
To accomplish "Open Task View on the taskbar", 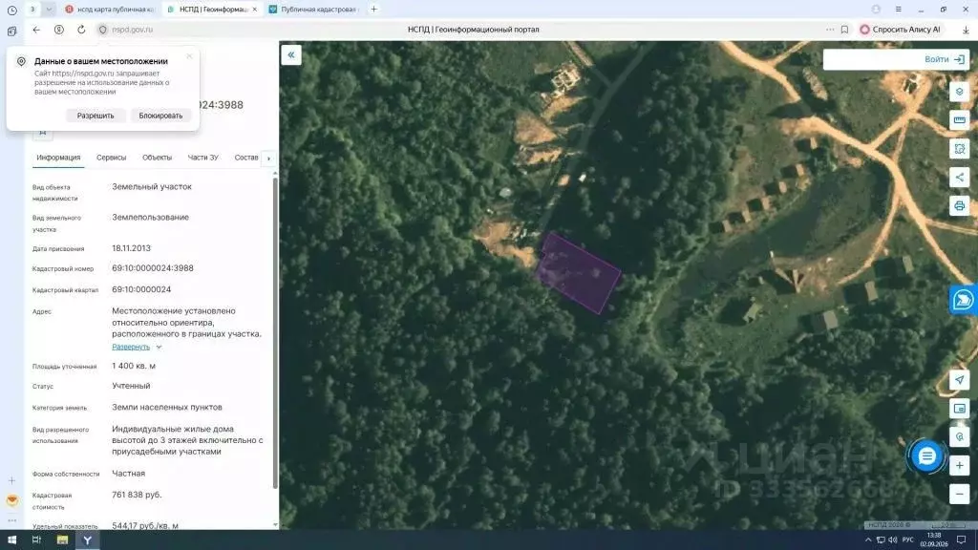I will tap(36, 540).
